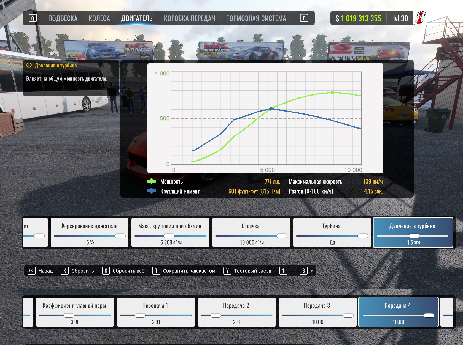Viewport: 463px width, 345px height.
Task: Click the 3 key increase icon
Action: coord(303,271)
